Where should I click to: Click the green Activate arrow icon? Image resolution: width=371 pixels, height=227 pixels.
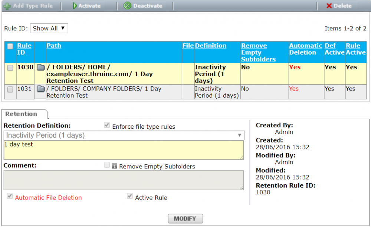[75, 6]
